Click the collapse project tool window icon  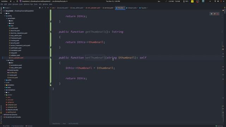tap(48, 8)
